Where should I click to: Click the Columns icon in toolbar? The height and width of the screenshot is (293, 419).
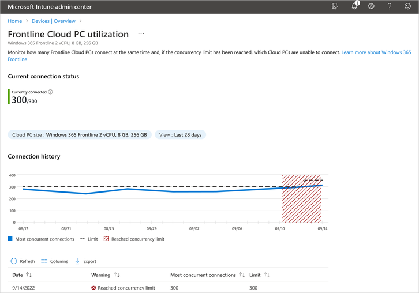[x=44, y=261]
